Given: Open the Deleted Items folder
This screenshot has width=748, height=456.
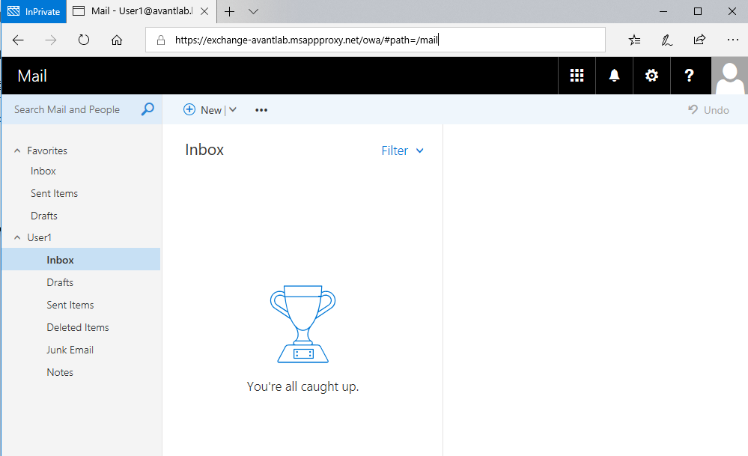Looking at the screenshot, I should (78, 327).
